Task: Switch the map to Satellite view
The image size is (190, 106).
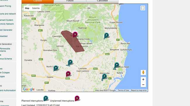Action: pos(36,8)
